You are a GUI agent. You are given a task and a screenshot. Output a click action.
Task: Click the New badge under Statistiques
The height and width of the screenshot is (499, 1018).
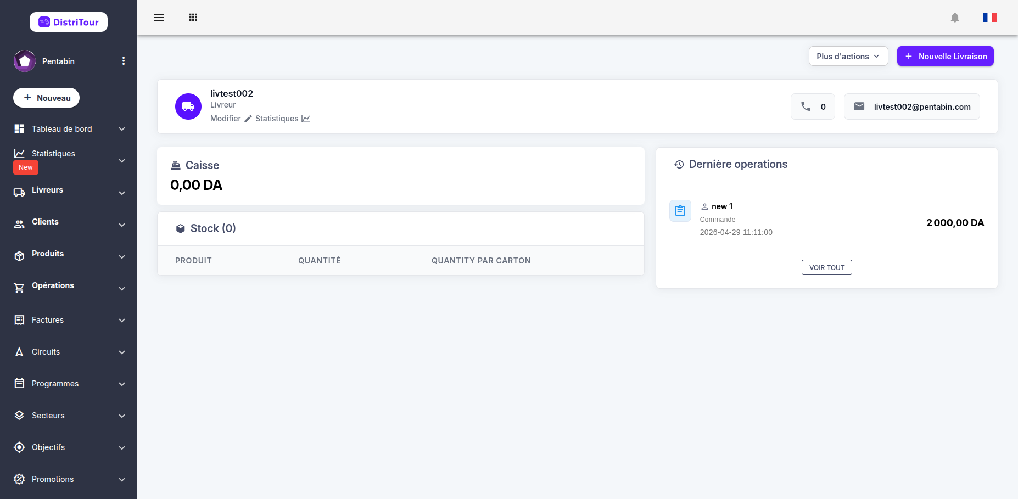pyautogui.click(x=26, y=167)
